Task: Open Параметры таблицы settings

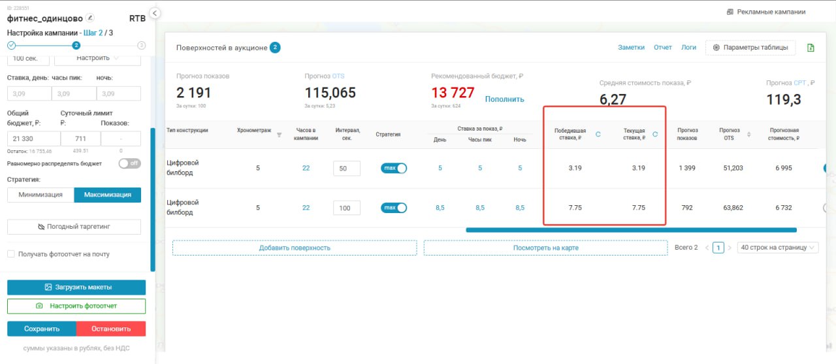Action: (x=750, y=48)
